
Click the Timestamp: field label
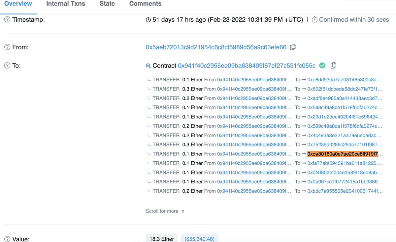coord(28,20)
